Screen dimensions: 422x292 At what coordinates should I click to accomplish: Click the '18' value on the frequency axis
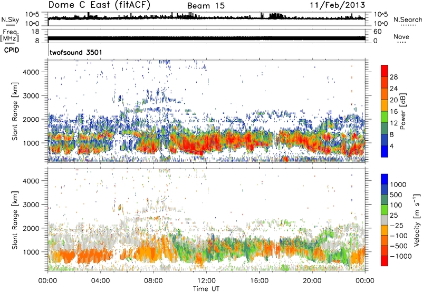tap(35, 32)
